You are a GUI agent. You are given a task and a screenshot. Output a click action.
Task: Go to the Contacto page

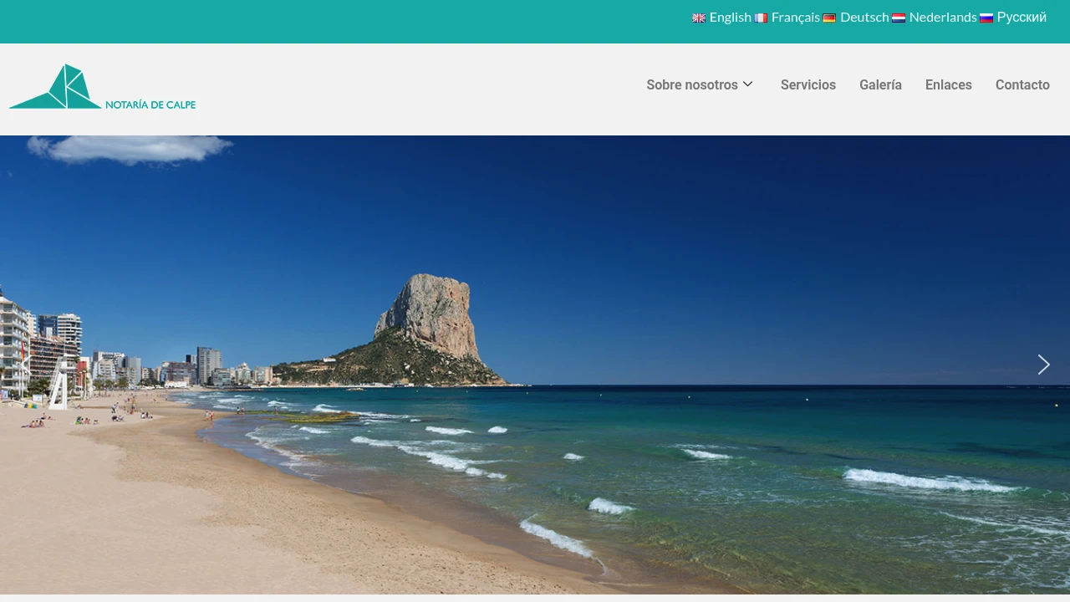pyautogui.click(x=1022, y=85)
